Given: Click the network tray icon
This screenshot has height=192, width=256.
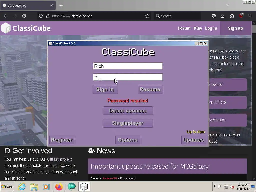Looking at the screenshot, I should tap(226, 186).
